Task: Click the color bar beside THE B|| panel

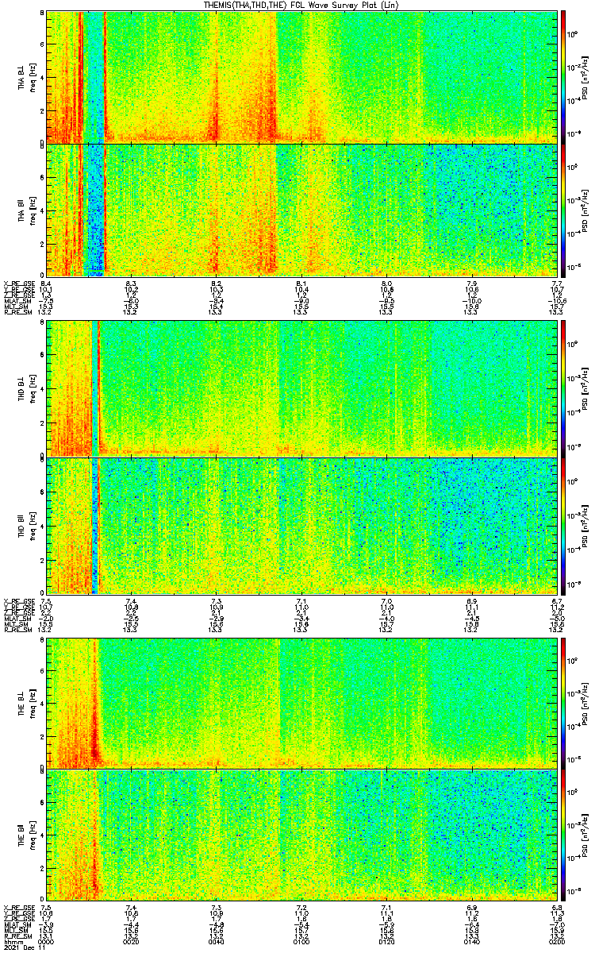Action: tap(563, 835)
